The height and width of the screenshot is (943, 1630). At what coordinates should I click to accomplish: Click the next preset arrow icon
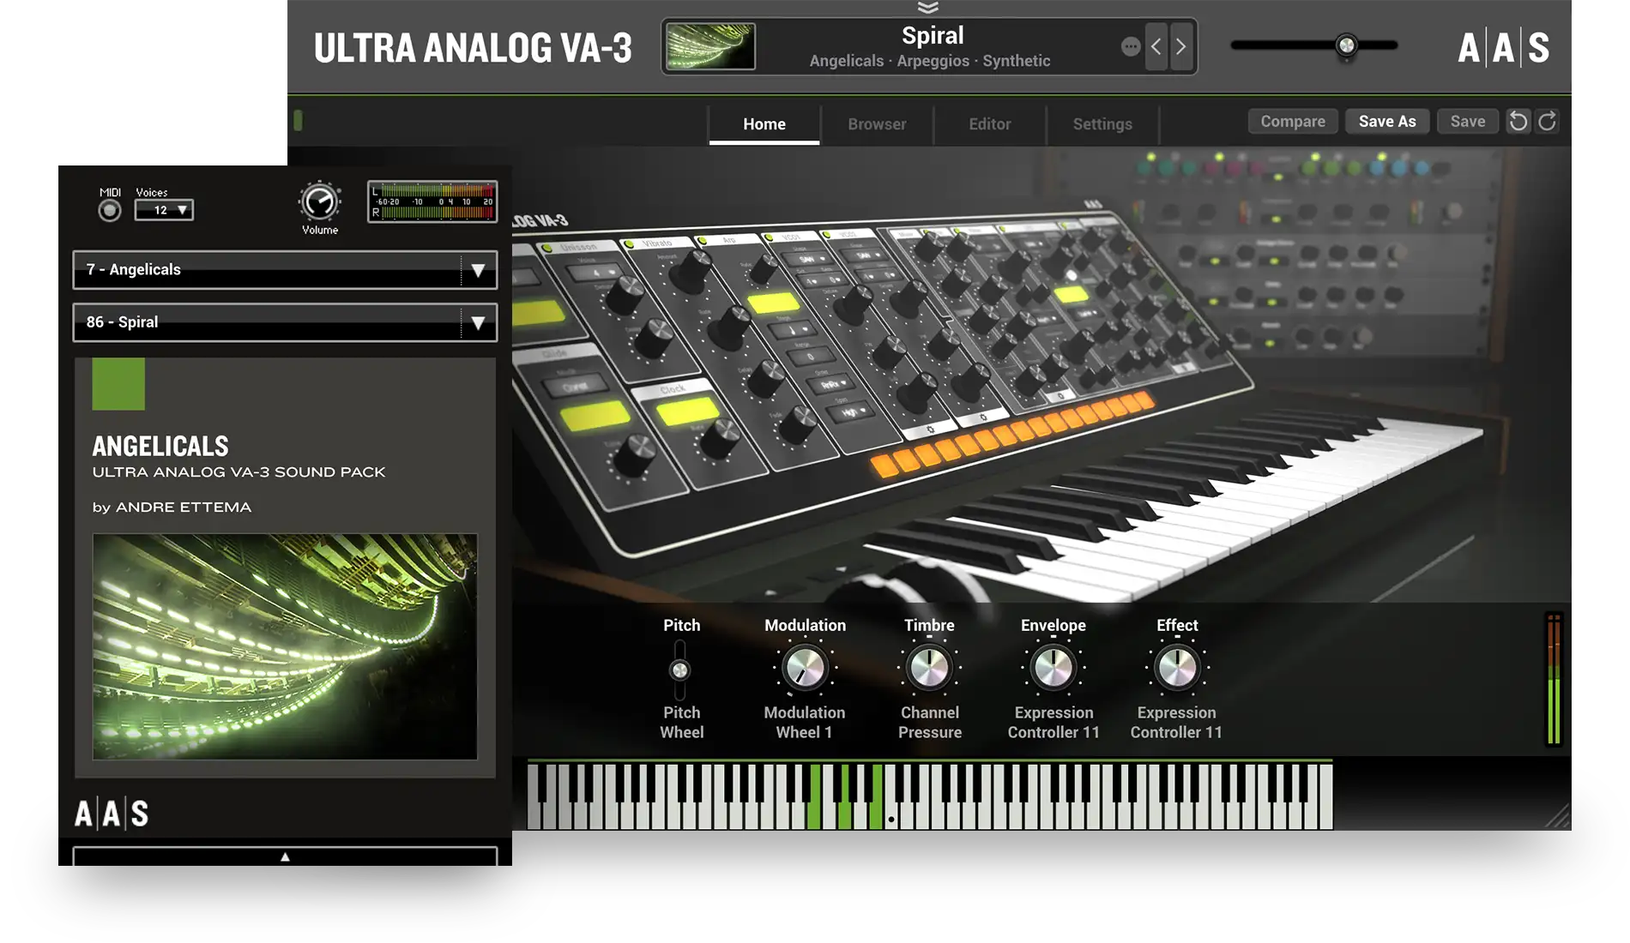click(1181, 47)
